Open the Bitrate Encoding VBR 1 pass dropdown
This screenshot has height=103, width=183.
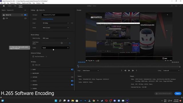tap(55, 38)
